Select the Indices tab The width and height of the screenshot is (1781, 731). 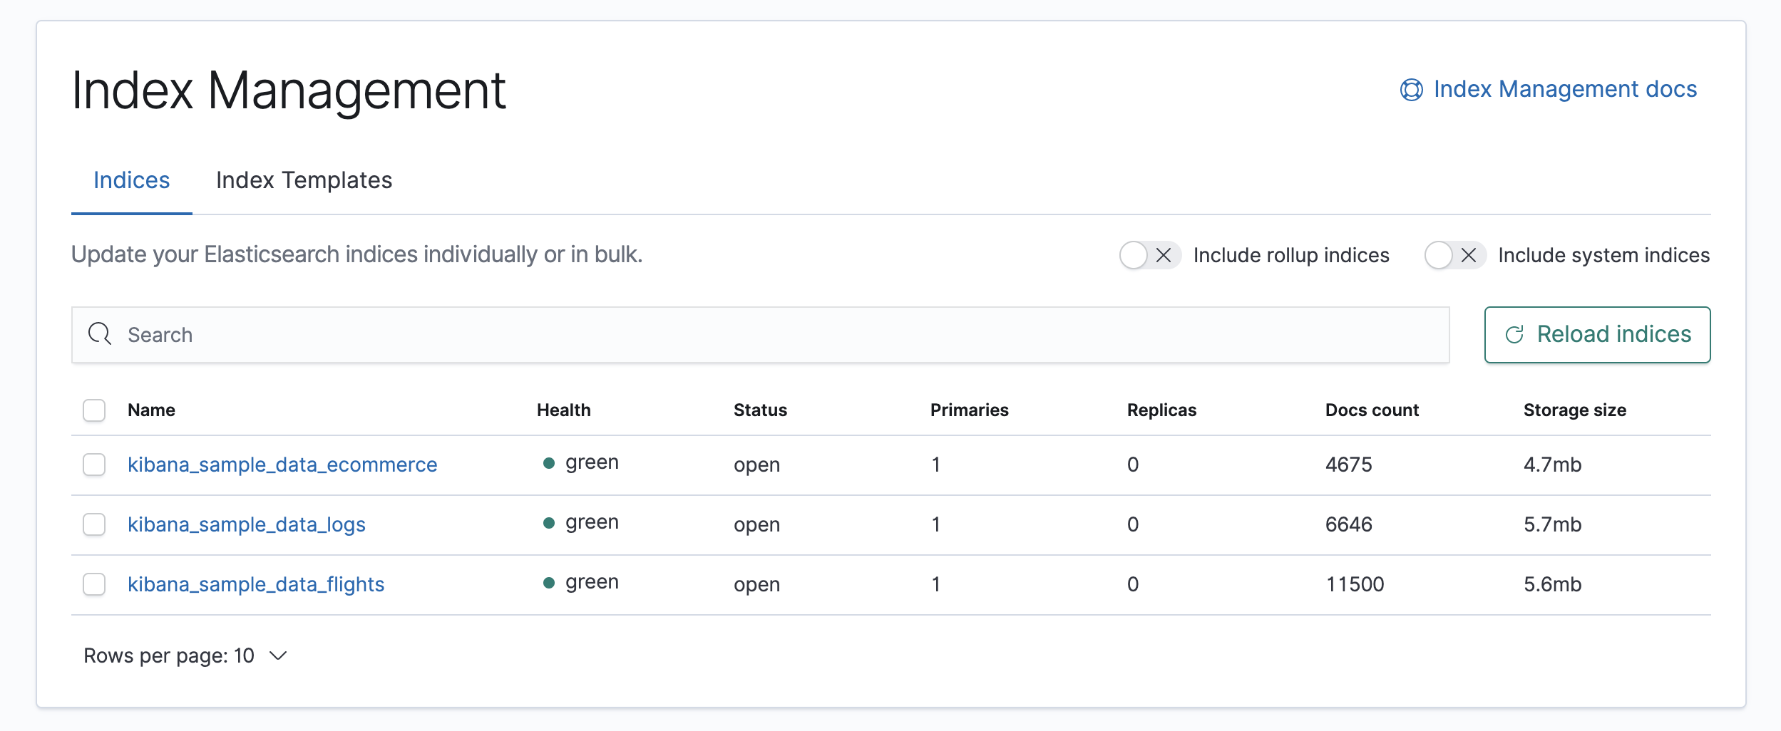tap(132, 181)
